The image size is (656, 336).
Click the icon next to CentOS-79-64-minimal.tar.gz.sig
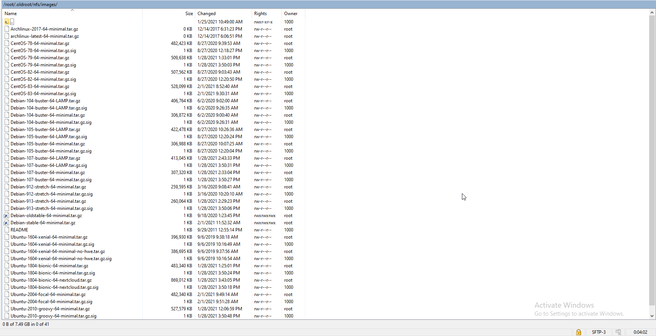coord(7,65)
